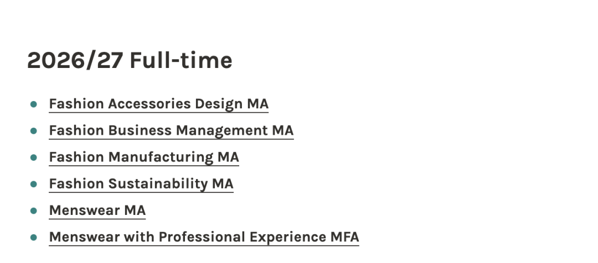Click the bullet beside Fashion Accessories Design MA

pyautogui.click(x=34, y=104)
